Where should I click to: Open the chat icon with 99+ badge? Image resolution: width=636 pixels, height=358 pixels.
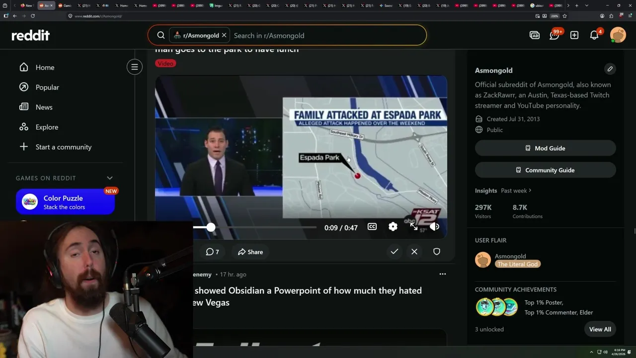click(x=555, y=35)
